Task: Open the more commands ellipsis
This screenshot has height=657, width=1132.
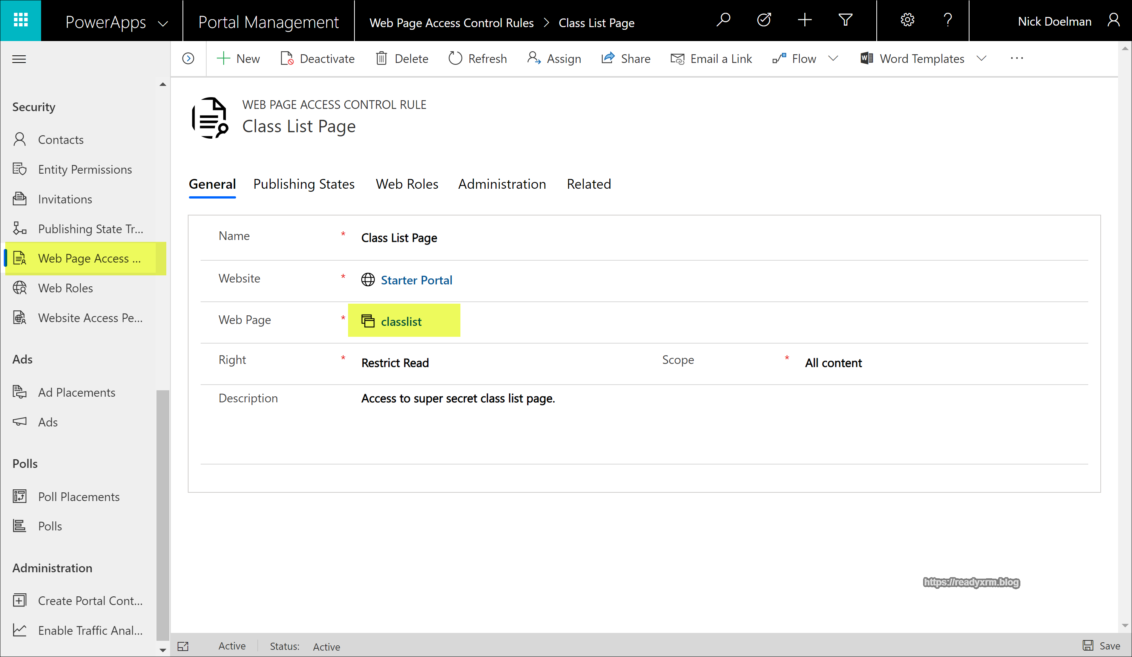Action: (1017, 58)
